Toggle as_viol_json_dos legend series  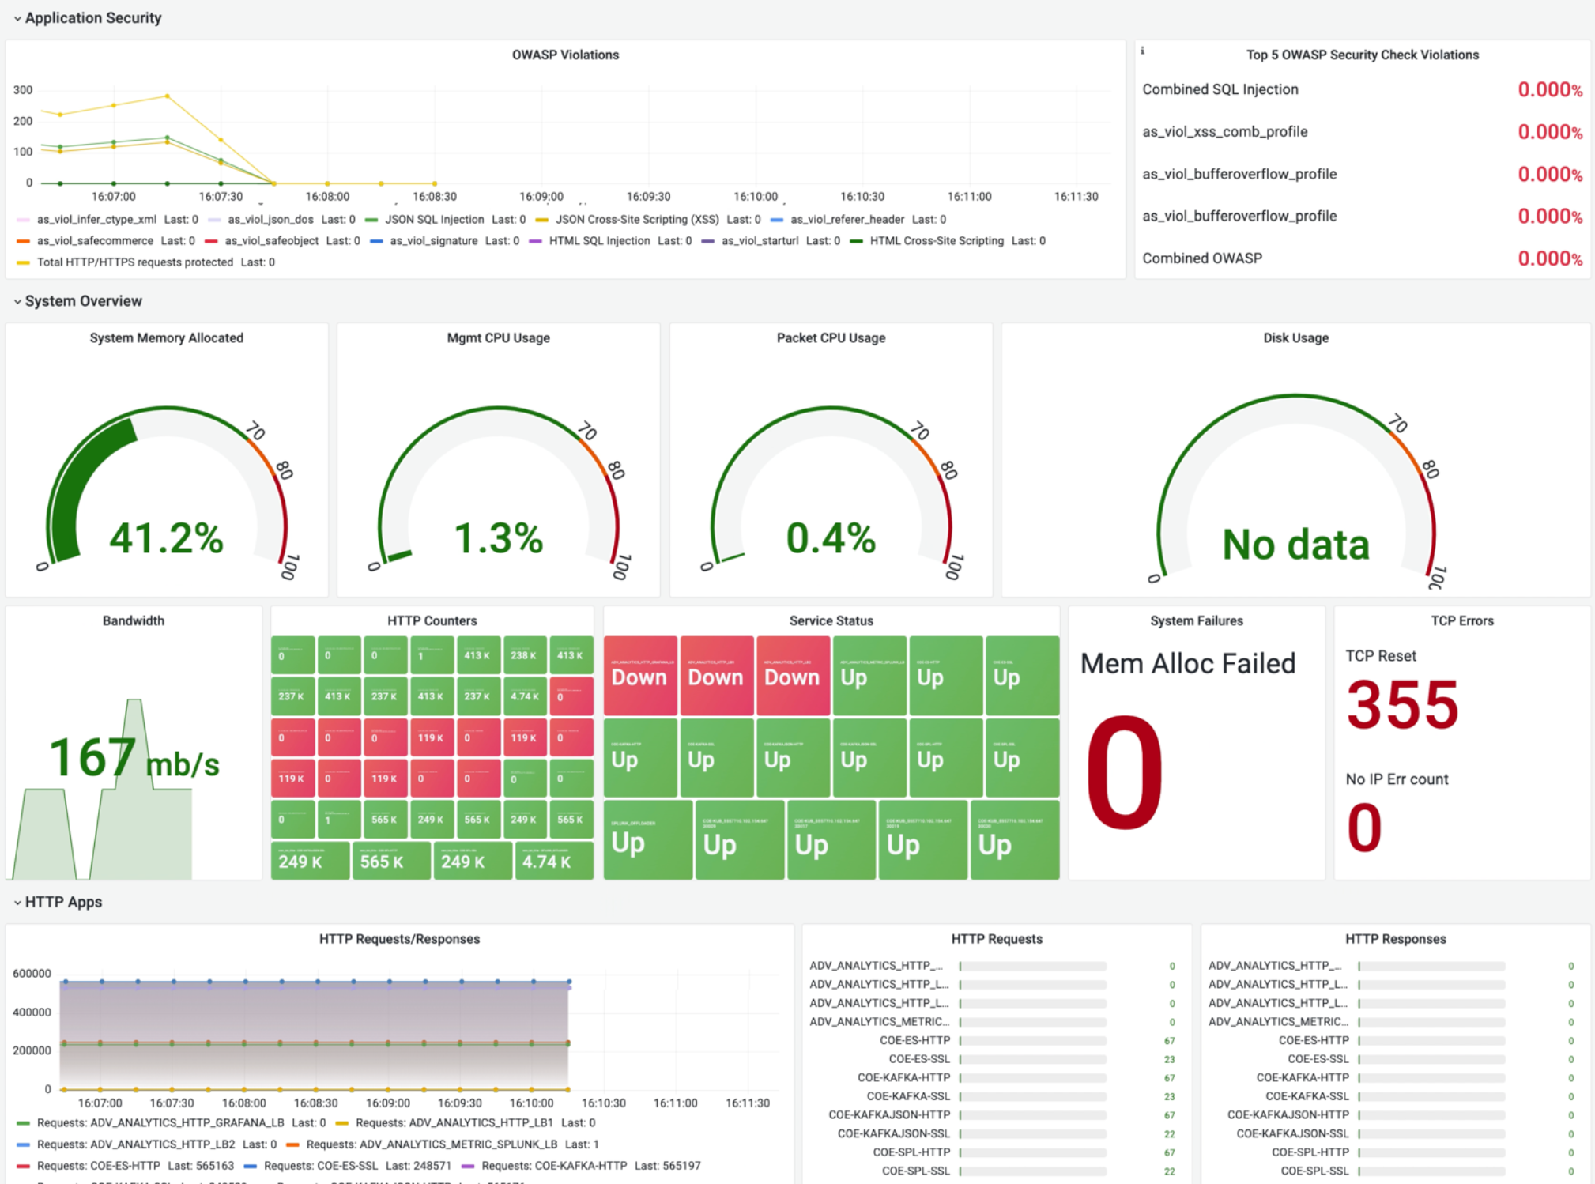click(270, 219)
